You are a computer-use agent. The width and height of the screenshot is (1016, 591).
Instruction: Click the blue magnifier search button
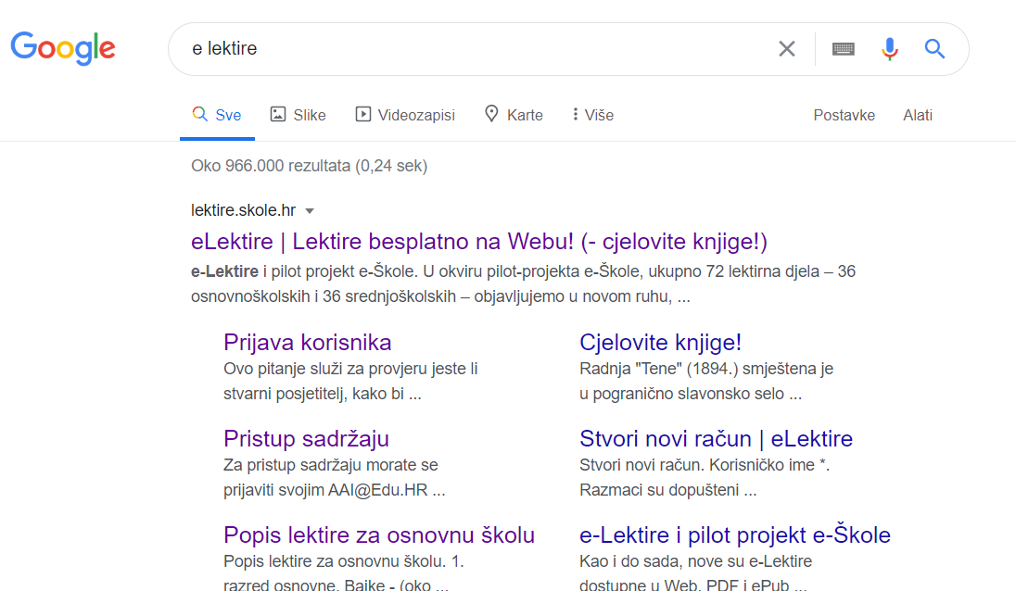934,49
